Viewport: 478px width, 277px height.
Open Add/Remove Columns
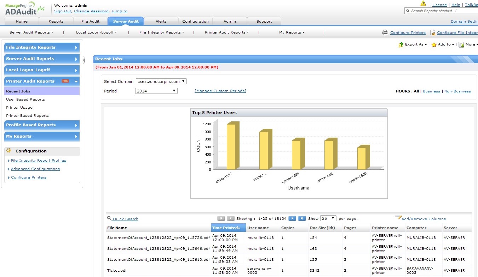tap(423, 219)
